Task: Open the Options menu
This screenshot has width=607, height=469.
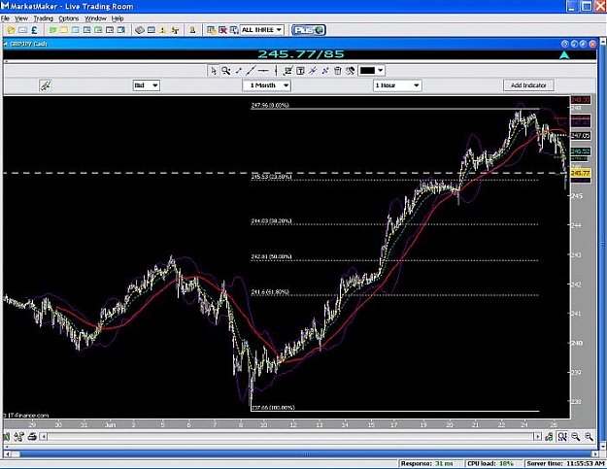Action: [x=69, y=18]
